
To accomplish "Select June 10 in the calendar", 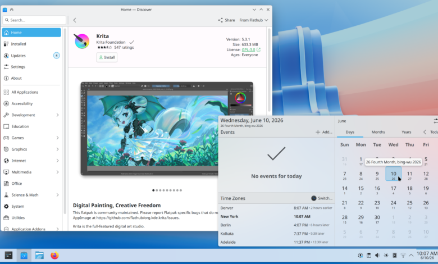I will point(393,174).
